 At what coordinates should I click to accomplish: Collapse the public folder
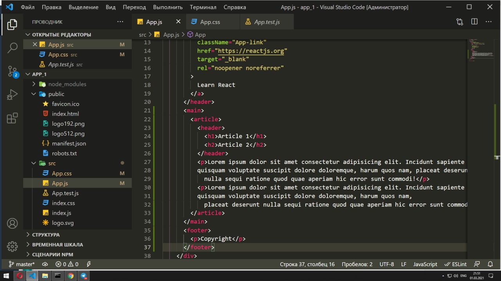[x=56, y=94]
